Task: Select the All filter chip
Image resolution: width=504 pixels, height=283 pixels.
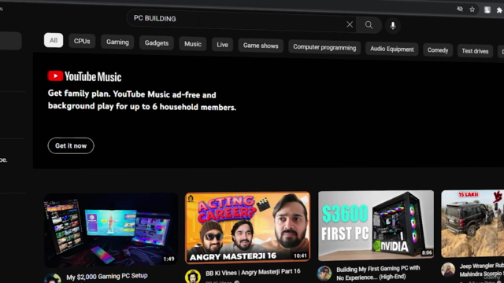Action: 54,40
